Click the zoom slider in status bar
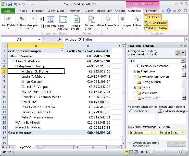 (166, 152)
